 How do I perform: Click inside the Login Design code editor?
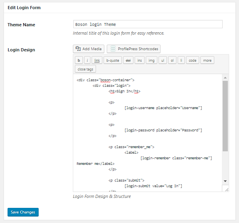coord(147,133)
